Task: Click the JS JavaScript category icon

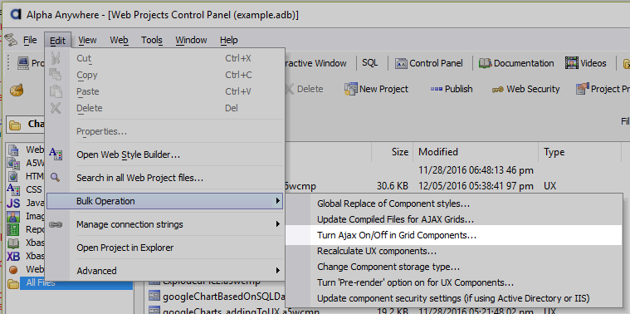Action: (x=13, y=203)
